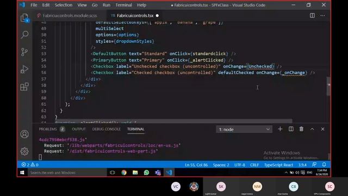Open the Run menu

(107, 5)
